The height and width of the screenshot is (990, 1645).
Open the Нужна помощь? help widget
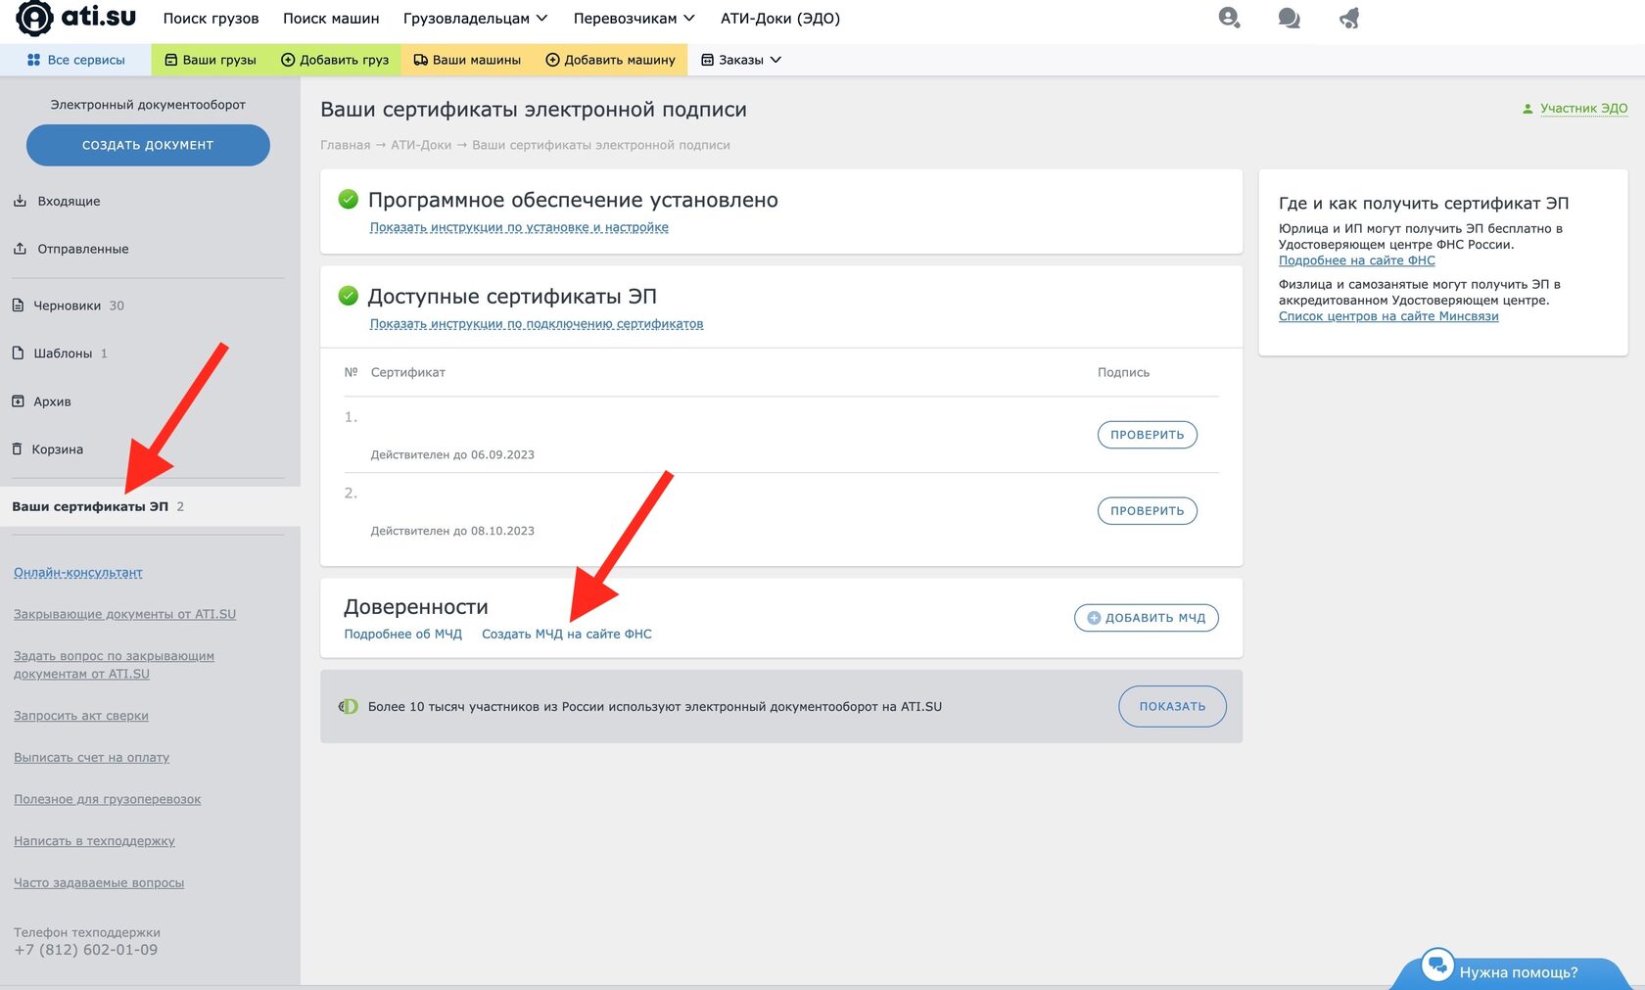[1512, 971]
